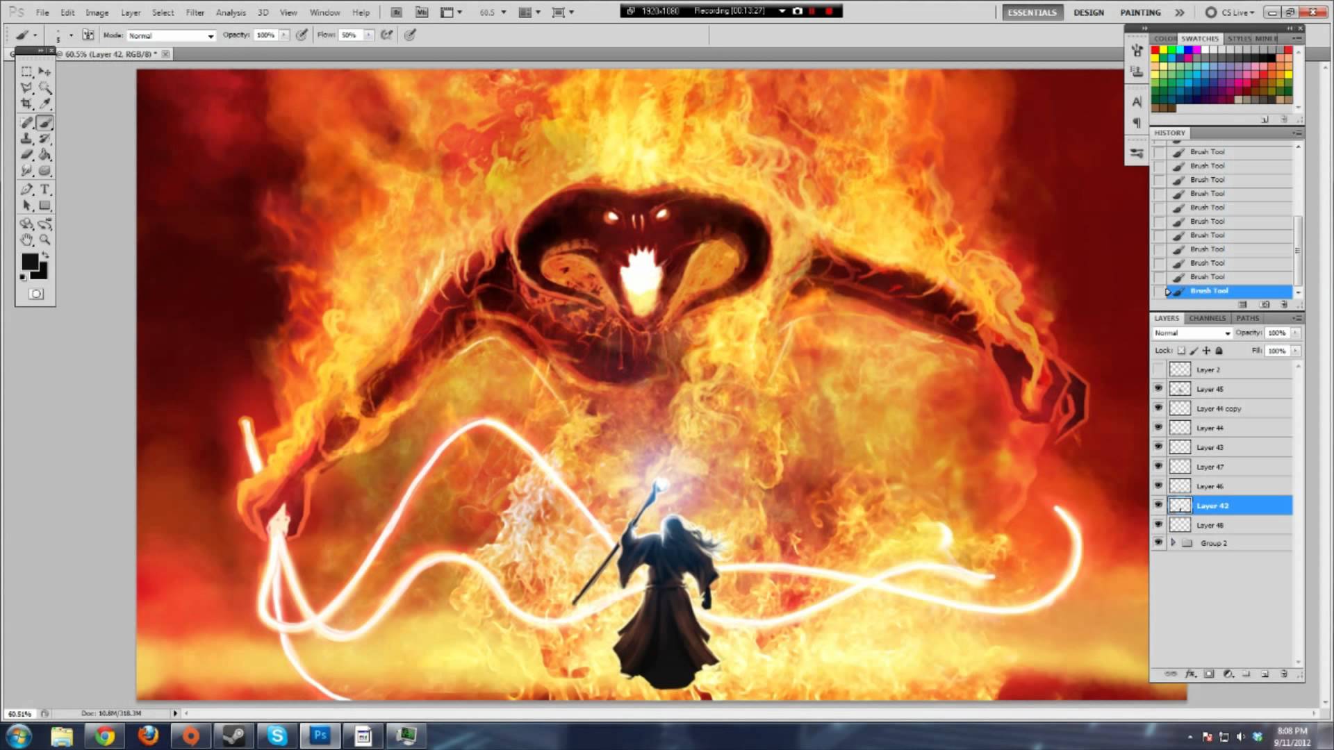Show the hidden Layer 2
The image size is (1334, 750).
(1159, 368)
